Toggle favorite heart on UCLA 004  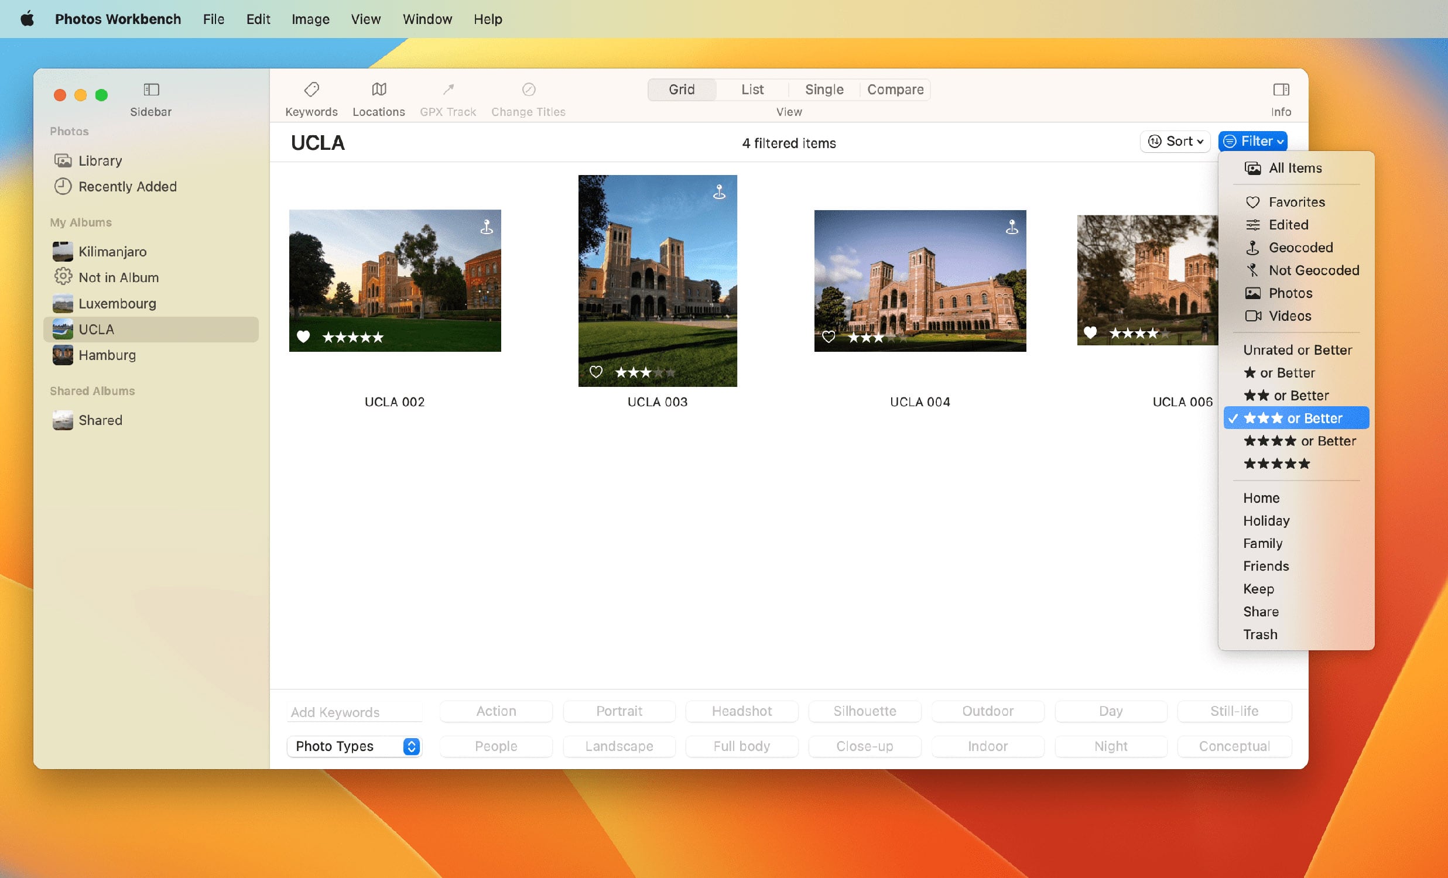pos(828,337)
